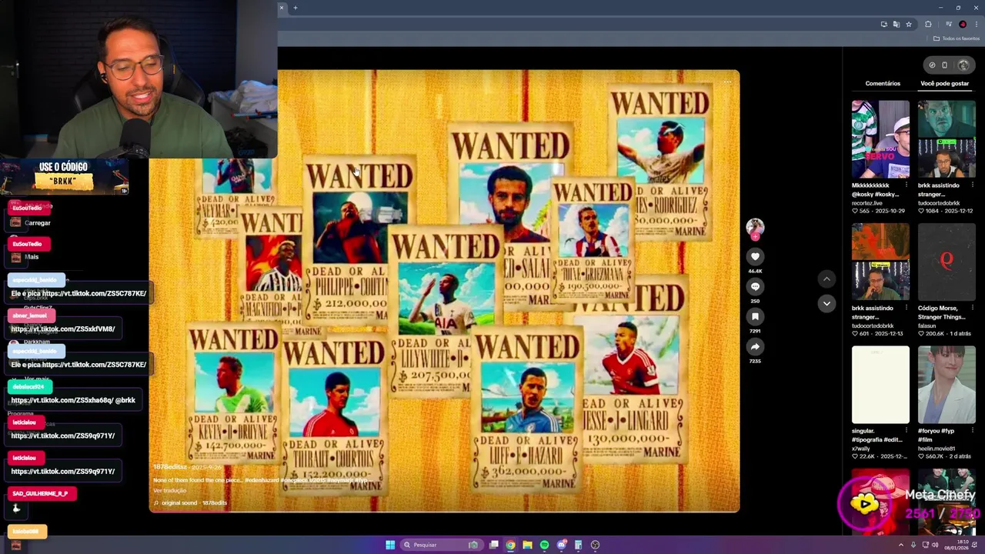Open the Chrome profile avatar
The height and width of the screenshot is (554, 985).
pos(963,24)
